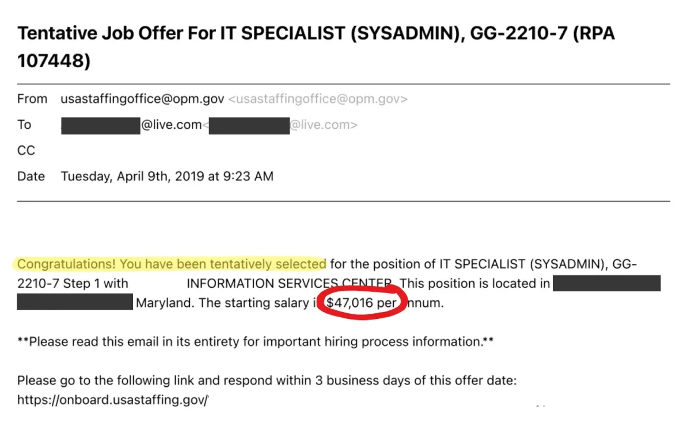Click the highlighted Congratulations sentence

pyautogui.click(x=172, y=264)
